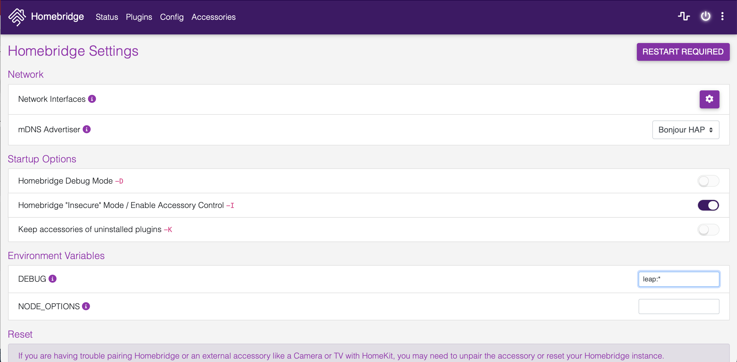Image resolution: width=737 pixels, height=362 pixels.
Task: Open Network Interfaces settings via gear icon
Action: [709, 99]
